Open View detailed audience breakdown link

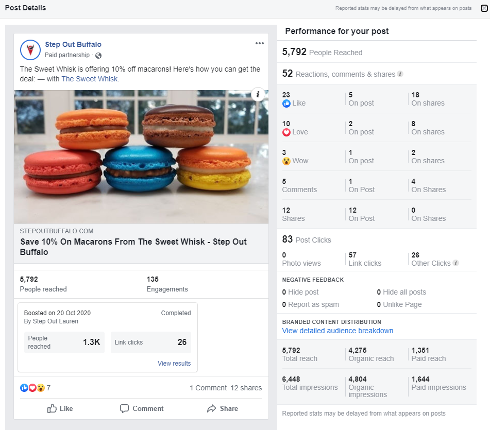click(337, 331)
